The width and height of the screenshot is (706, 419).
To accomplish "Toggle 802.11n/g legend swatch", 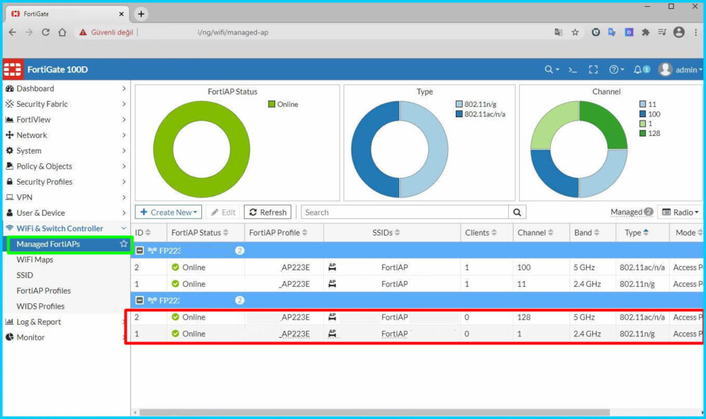I will coord(458,105).
